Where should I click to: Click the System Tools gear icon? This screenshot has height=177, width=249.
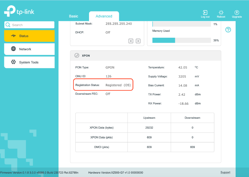coord(13,62)
